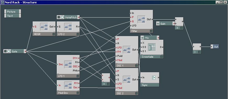Click the LFO 1 Snc input port
This screenshot has height=99, width=228.
[x=58, y=64]
